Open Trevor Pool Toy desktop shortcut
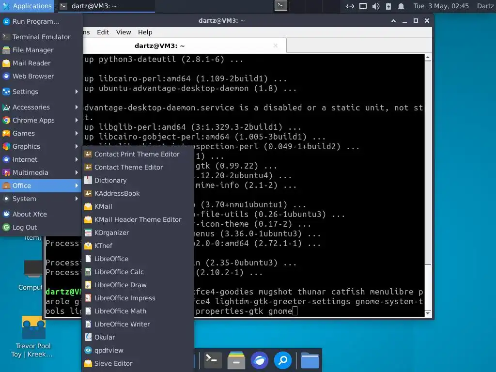 pyautogui.click(x=33, y=337)
